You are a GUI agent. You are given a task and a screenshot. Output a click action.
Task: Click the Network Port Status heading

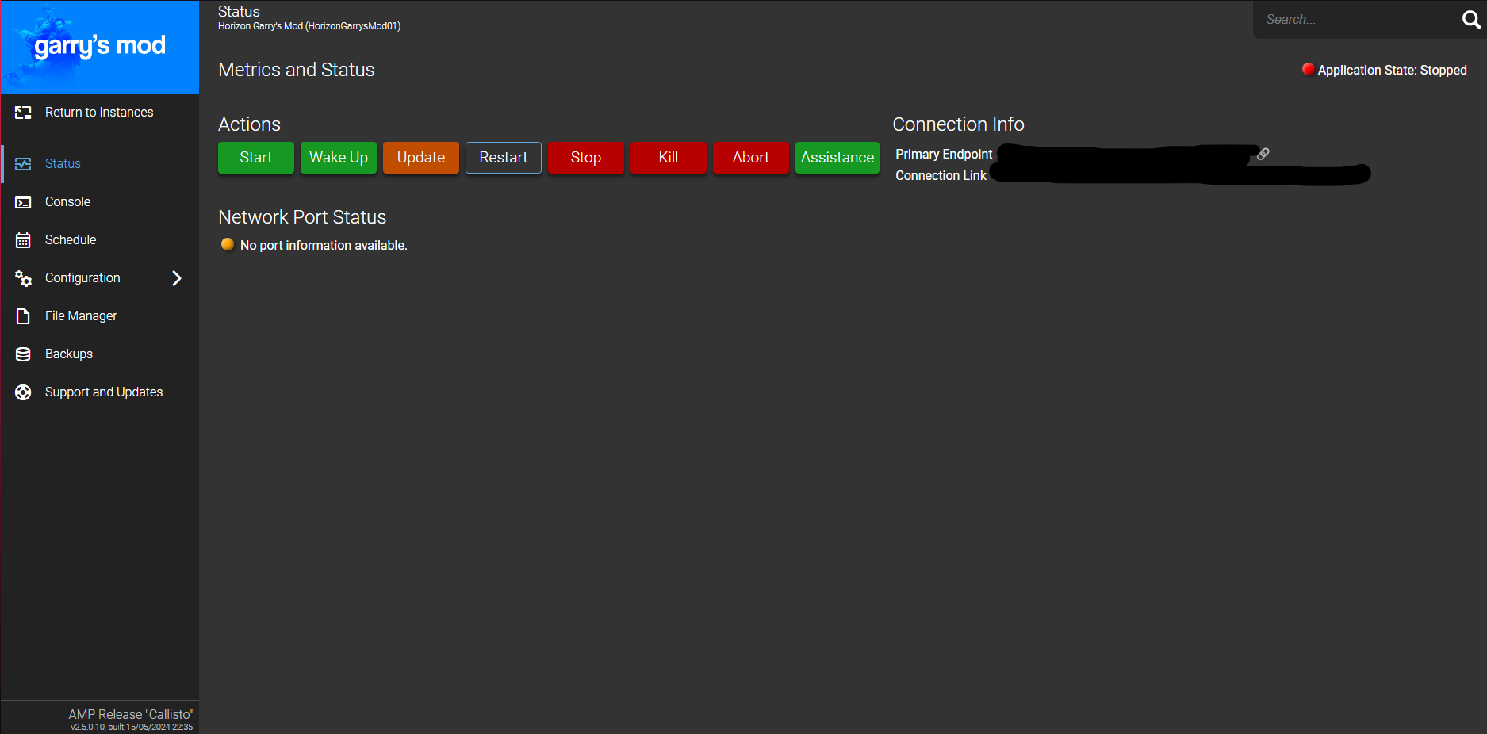coord(302,217)
